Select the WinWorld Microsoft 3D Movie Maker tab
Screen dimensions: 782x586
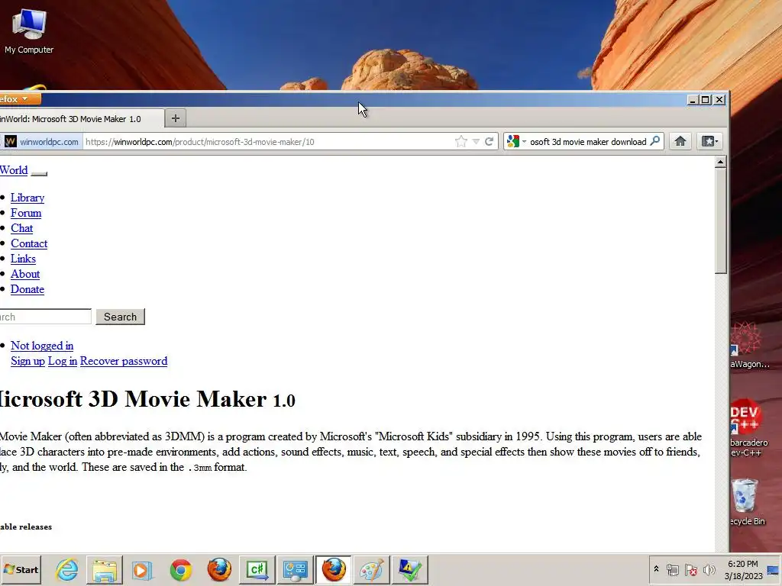tap(79, 118)
